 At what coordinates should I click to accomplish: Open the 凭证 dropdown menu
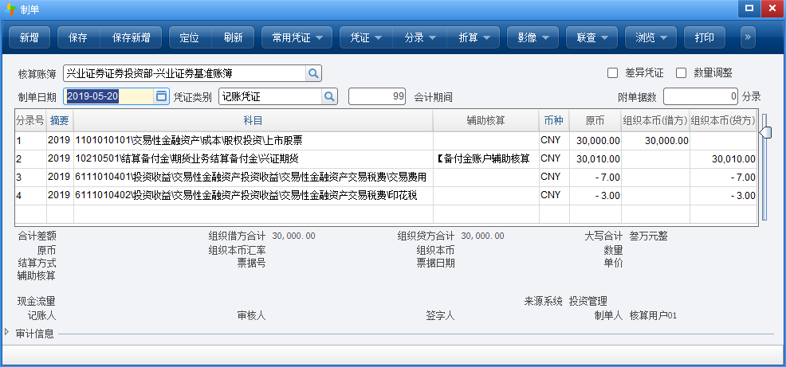coord(367,37)
